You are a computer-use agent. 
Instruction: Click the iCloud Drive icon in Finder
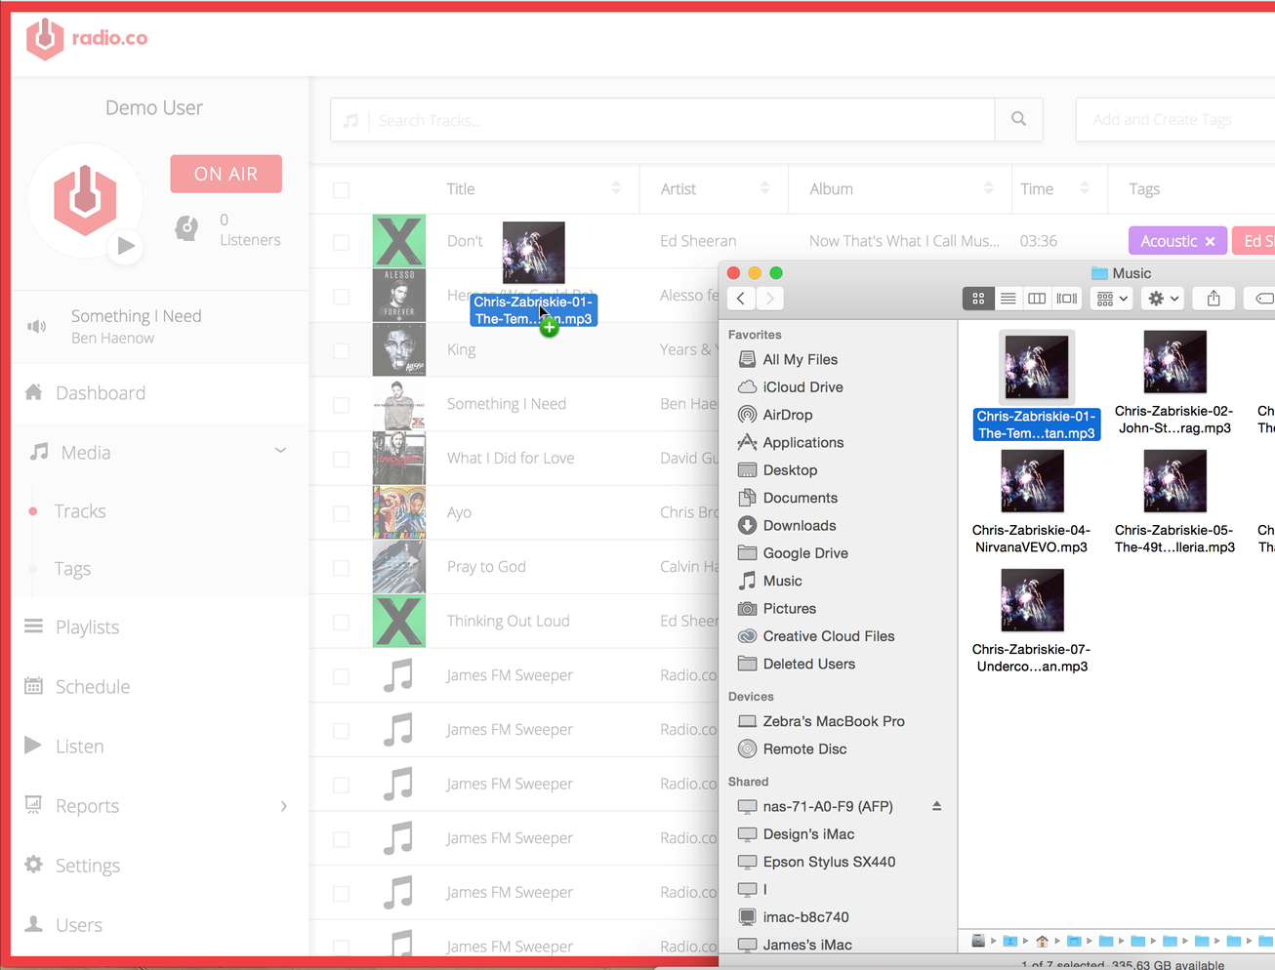point(747,387)
